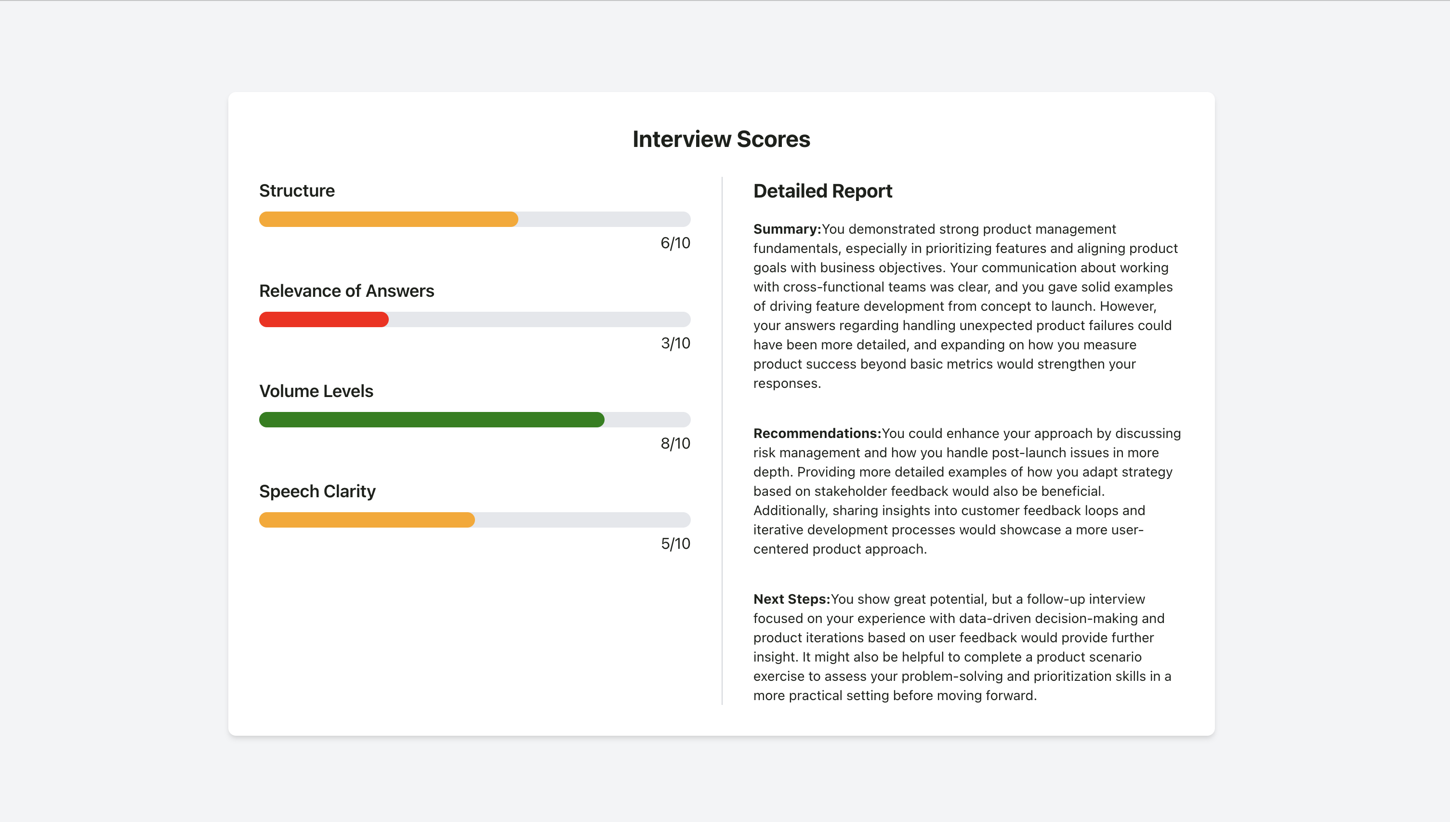Screen dimensions: 1450x822
Task: Click the 8/10 volume score
Action: pyautogui.click(x=675, y=443)
